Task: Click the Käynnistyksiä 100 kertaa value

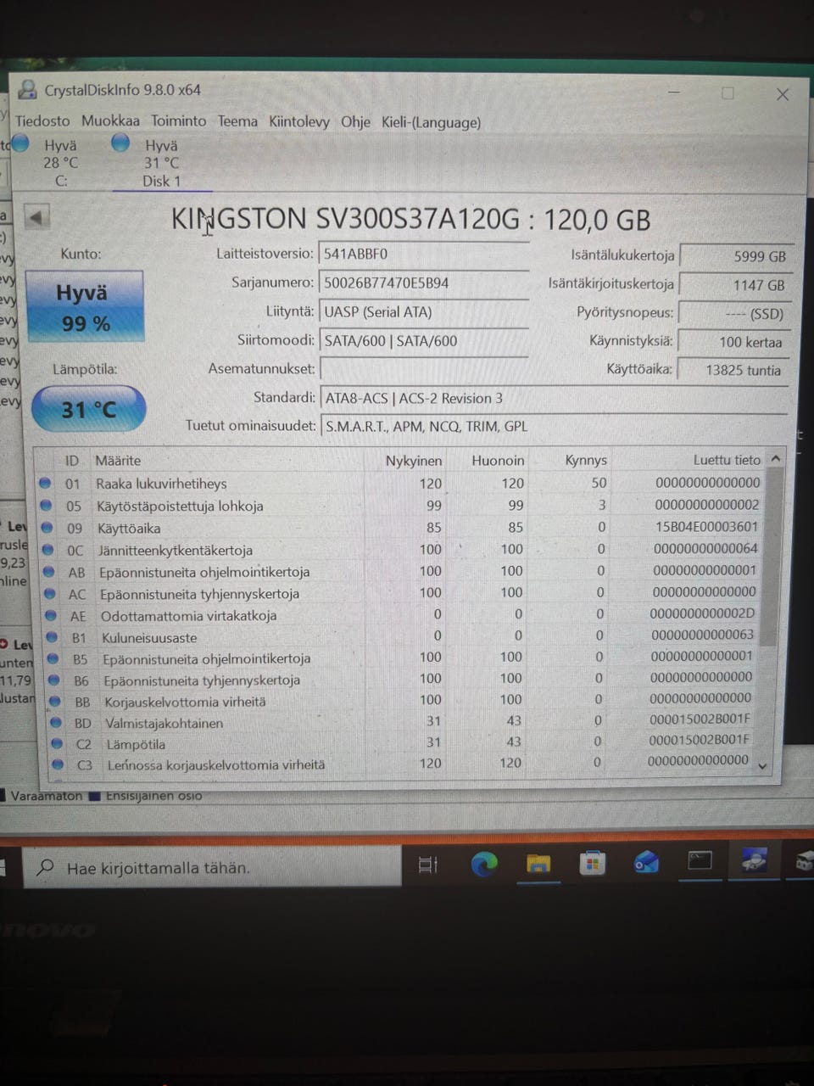Action: (736, 342)
